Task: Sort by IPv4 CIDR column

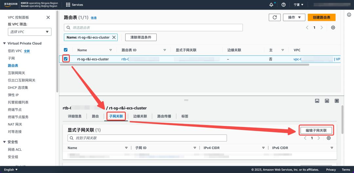Action: [263, 148]
